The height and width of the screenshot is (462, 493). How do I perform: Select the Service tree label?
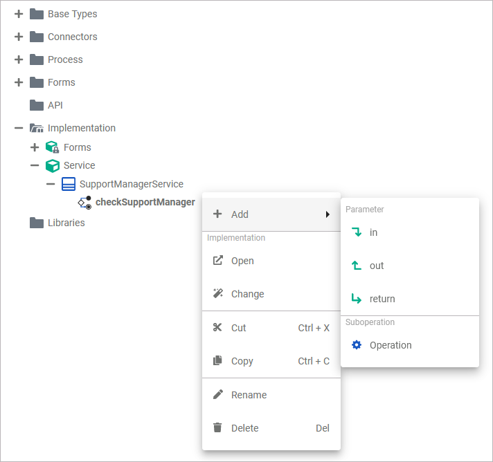click(x=79, y=165)
